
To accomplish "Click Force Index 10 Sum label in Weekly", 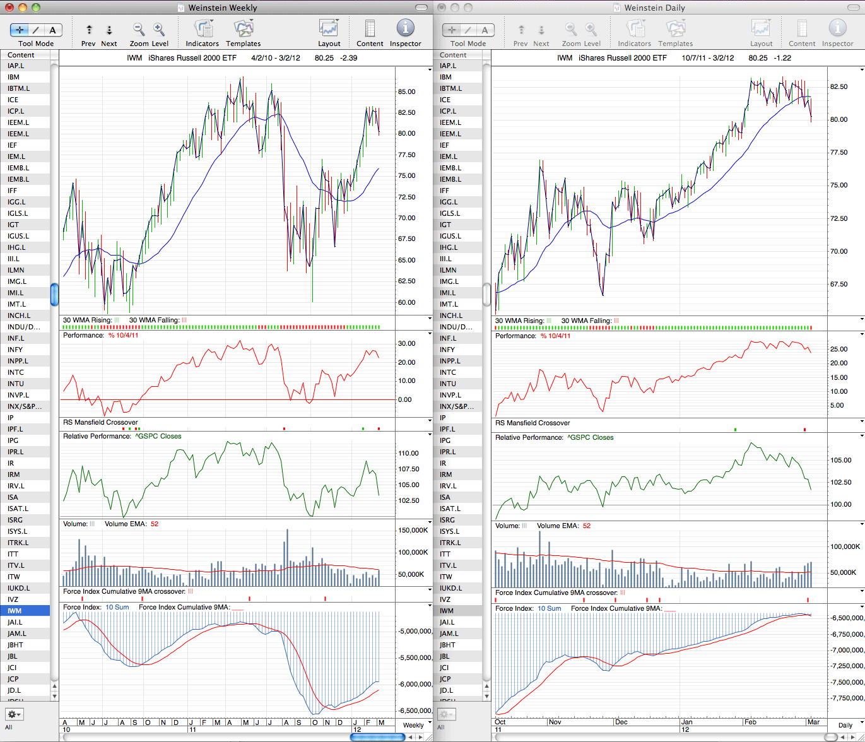I will click(x=116, y=607).
